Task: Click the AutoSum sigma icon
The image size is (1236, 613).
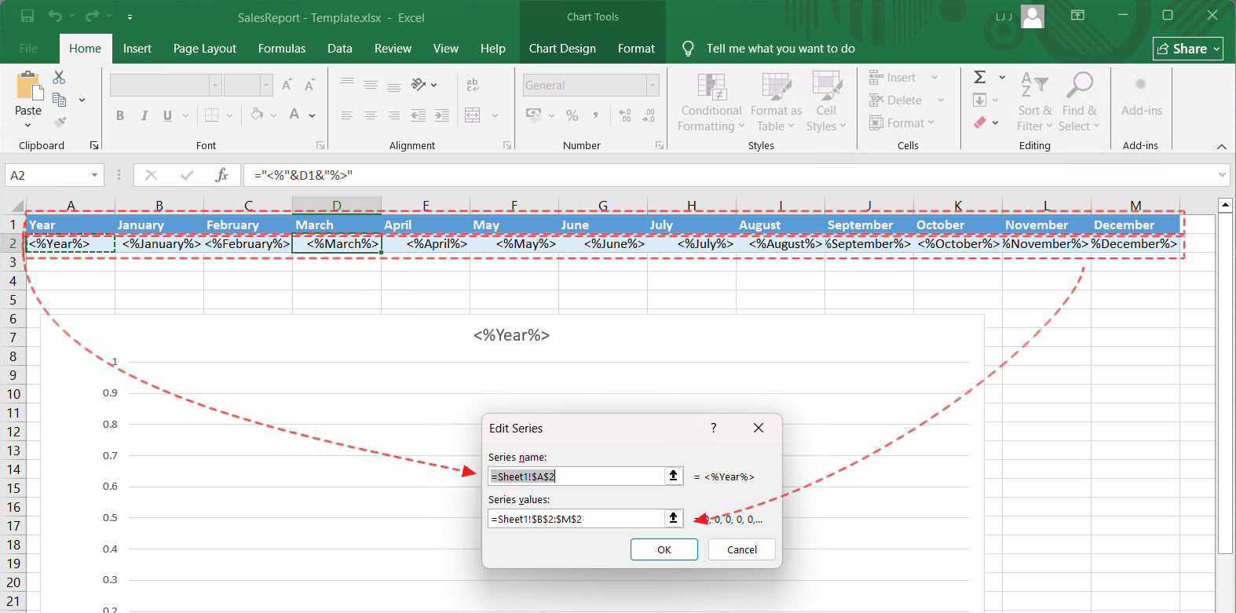Action: [980, 77]
